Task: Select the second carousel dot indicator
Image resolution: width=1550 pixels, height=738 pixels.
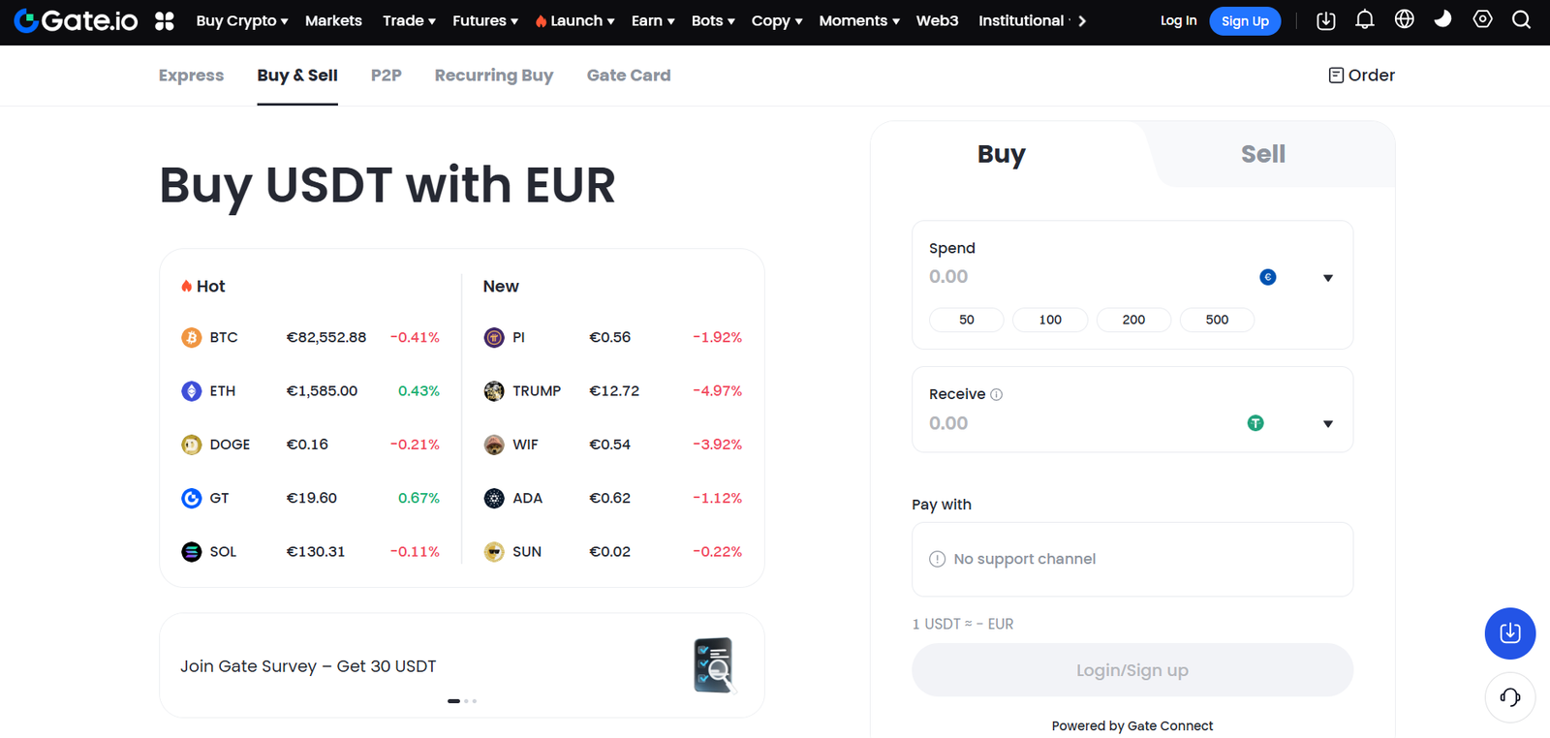Action: pyautogui.click(x=466, y=700)
